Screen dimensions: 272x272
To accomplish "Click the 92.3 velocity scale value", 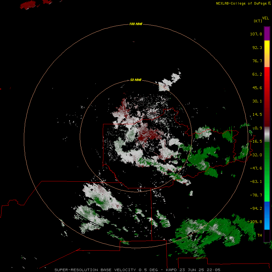I will pos(257,47).
